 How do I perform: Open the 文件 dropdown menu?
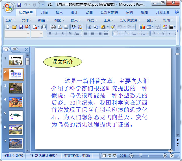tap(27, 20)
